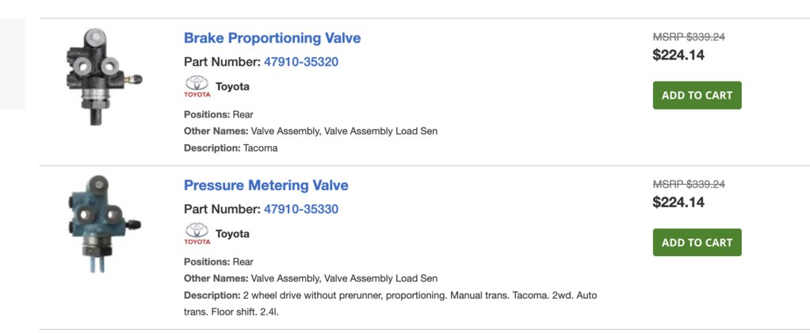The image size is (810, 333).
Task: Open the black Brake Proportioning Valve product image
Action: click(103, 77)
